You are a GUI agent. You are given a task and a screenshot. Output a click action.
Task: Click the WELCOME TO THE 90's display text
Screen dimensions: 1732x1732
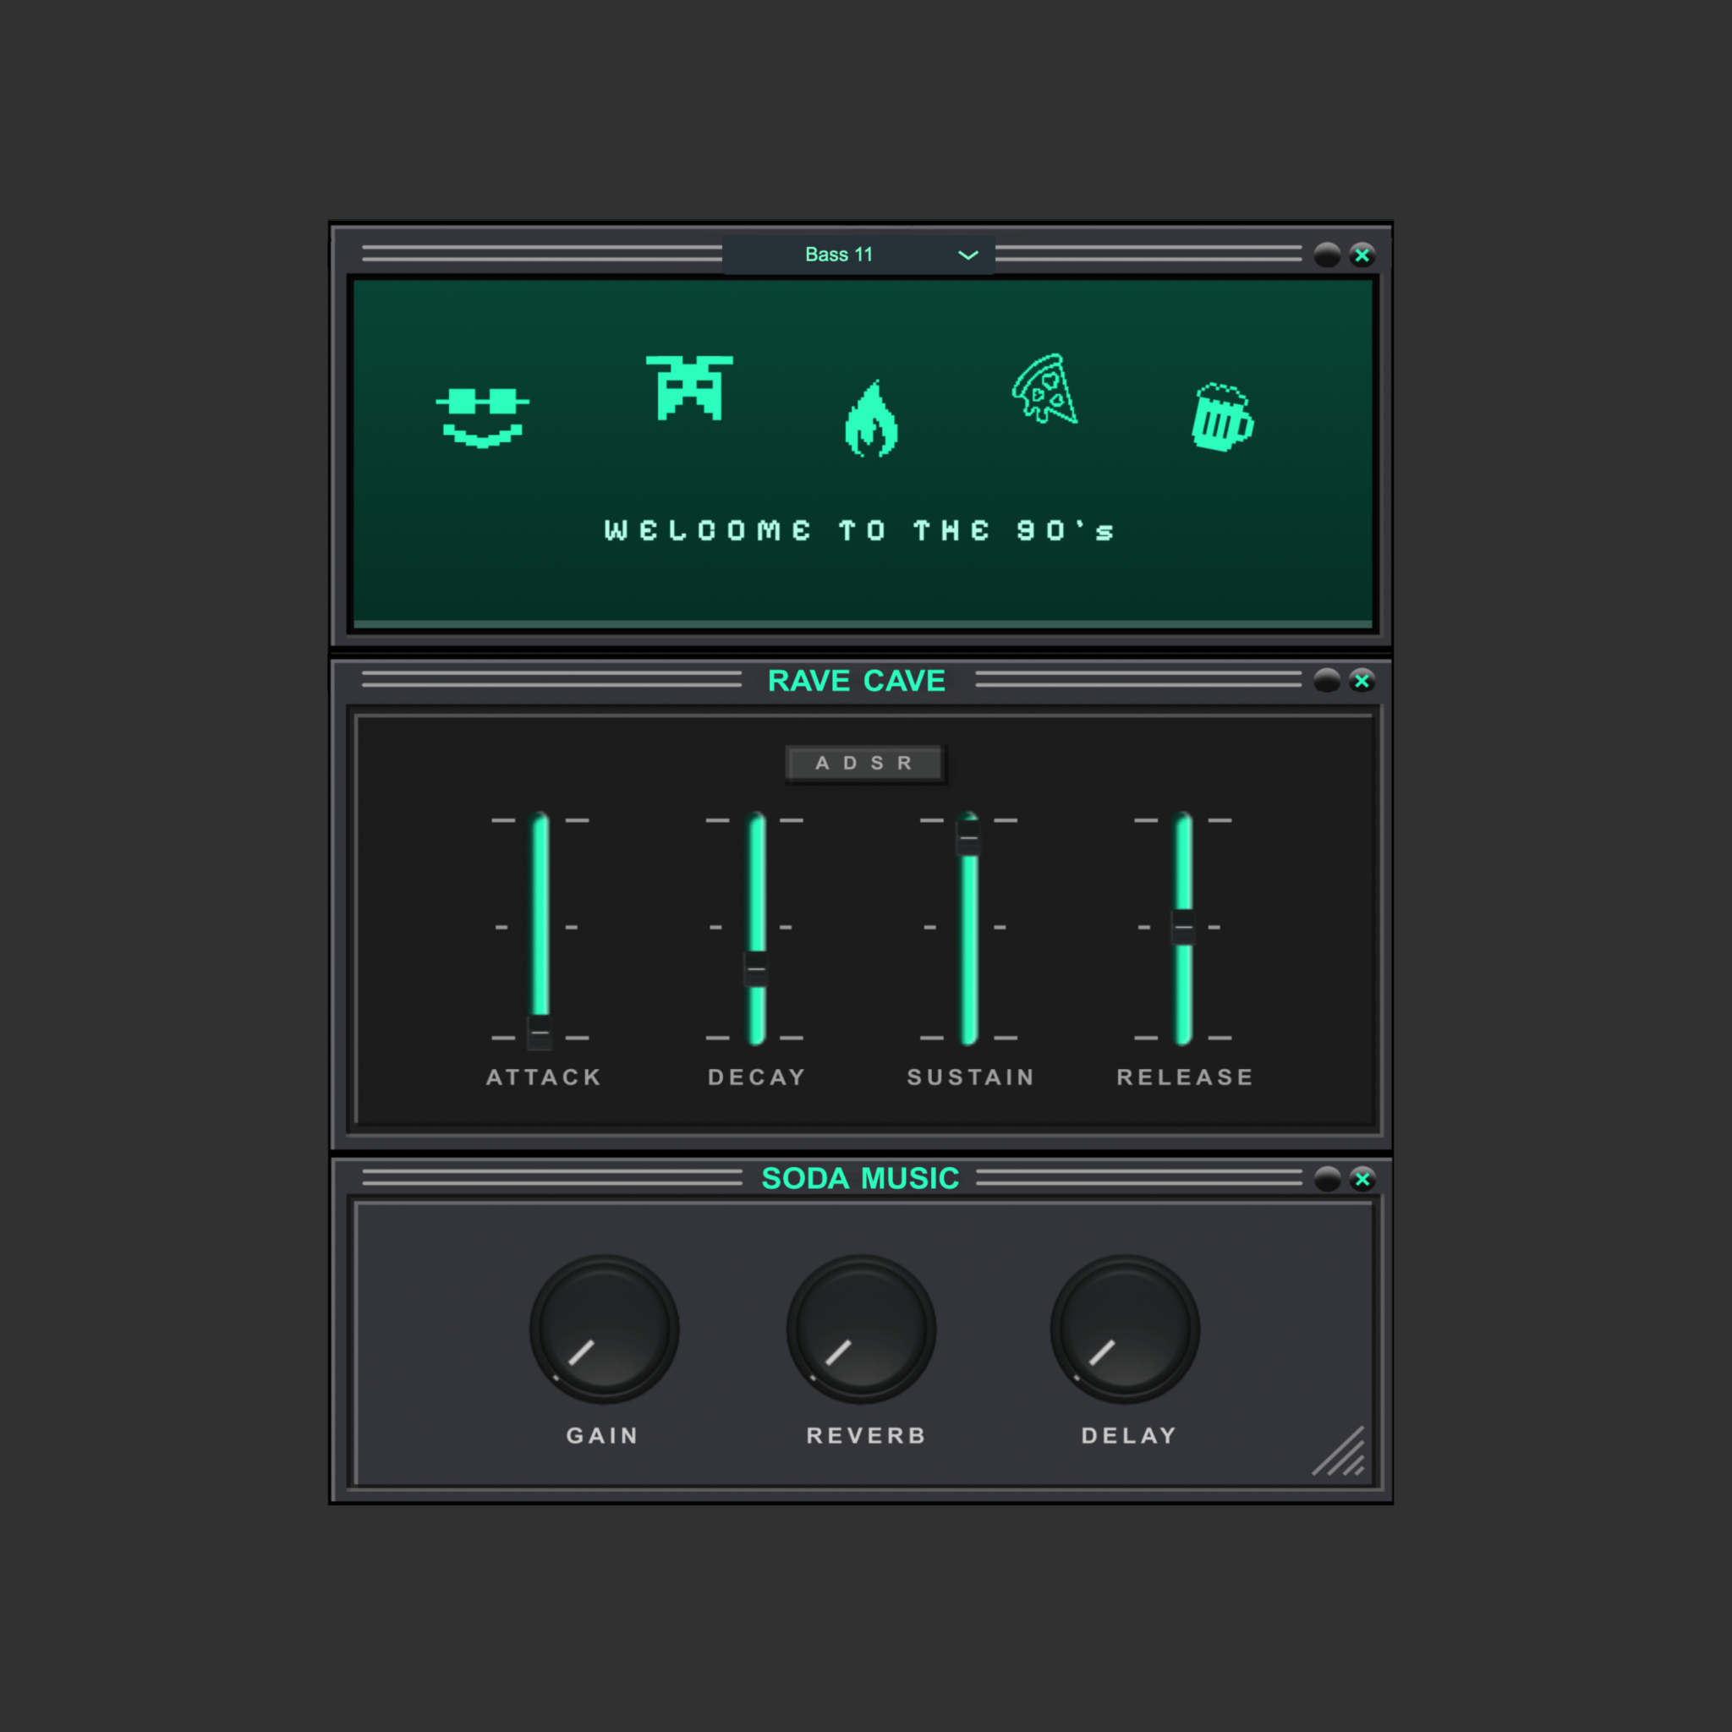tap(858, 529)
